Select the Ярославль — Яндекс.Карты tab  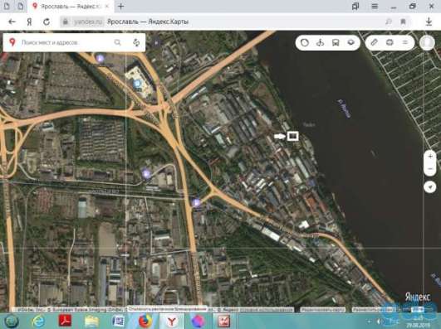pos(71,6)
